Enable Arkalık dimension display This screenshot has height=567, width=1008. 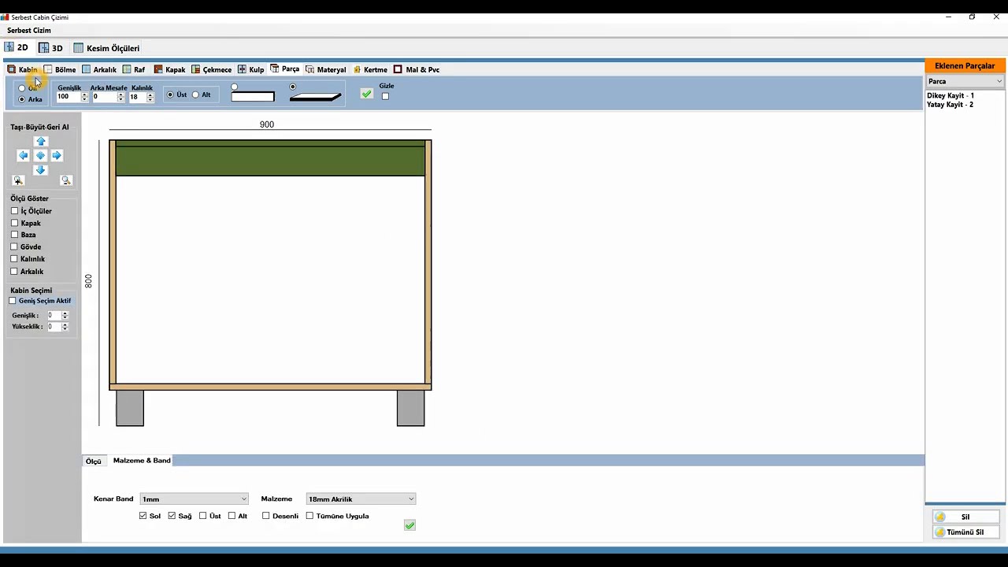pyautogui.click(x=14, y=271)
